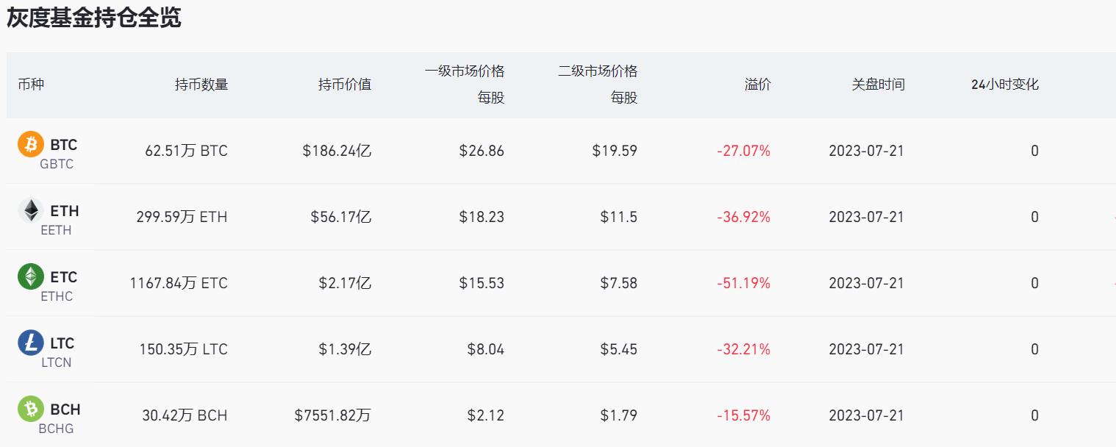Click the -51.19% premium value for ETC

pos(744,283)
